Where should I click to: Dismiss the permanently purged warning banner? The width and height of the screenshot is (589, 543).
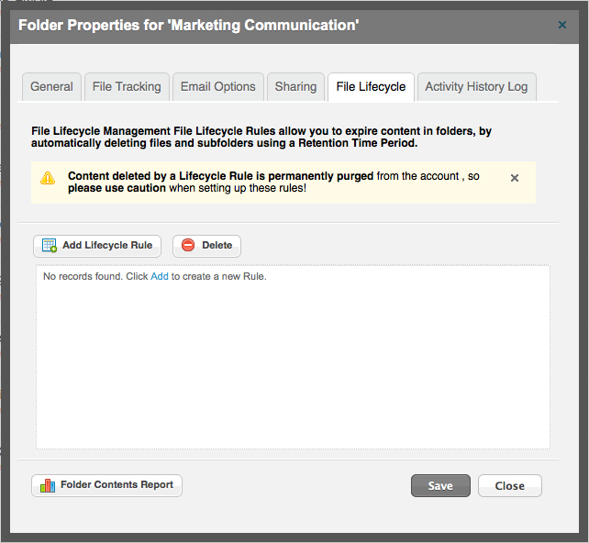tap(515, 178)
